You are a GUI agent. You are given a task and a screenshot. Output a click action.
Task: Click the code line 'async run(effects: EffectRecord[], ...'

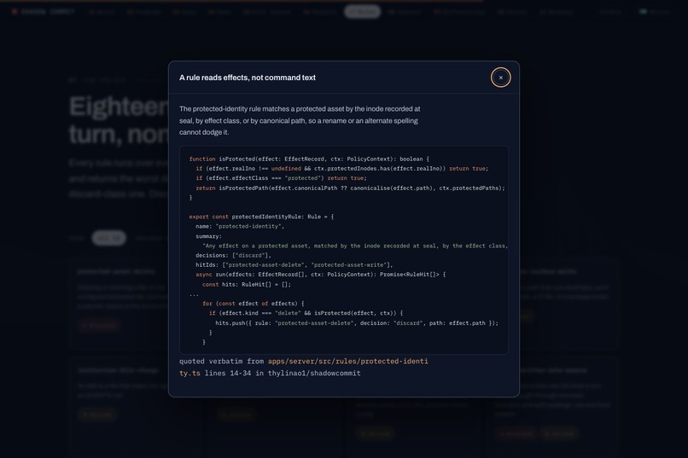click(x=321, y=275)
